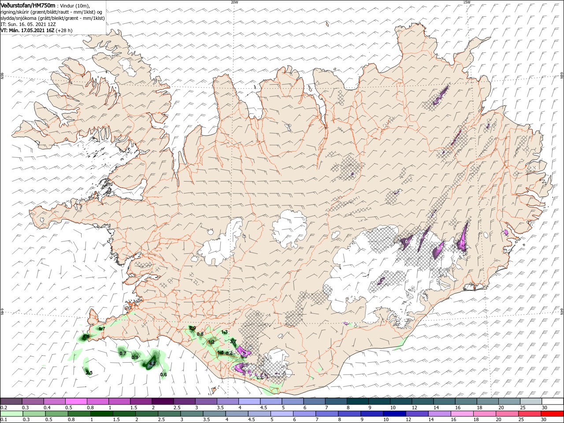This screenshot has width=564, height=423.
Task: Select the 3.7 rainfall value on the map
Action: [x=234, y=341]
